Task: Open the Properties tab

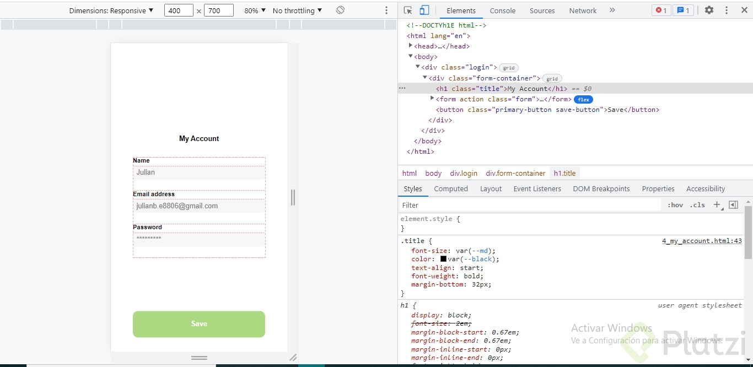Action: click(x=658, y=188)
